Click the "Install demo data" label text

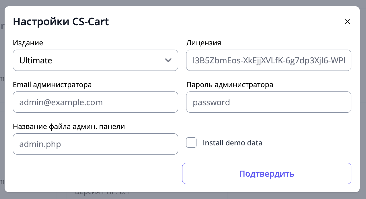[232, 143]
